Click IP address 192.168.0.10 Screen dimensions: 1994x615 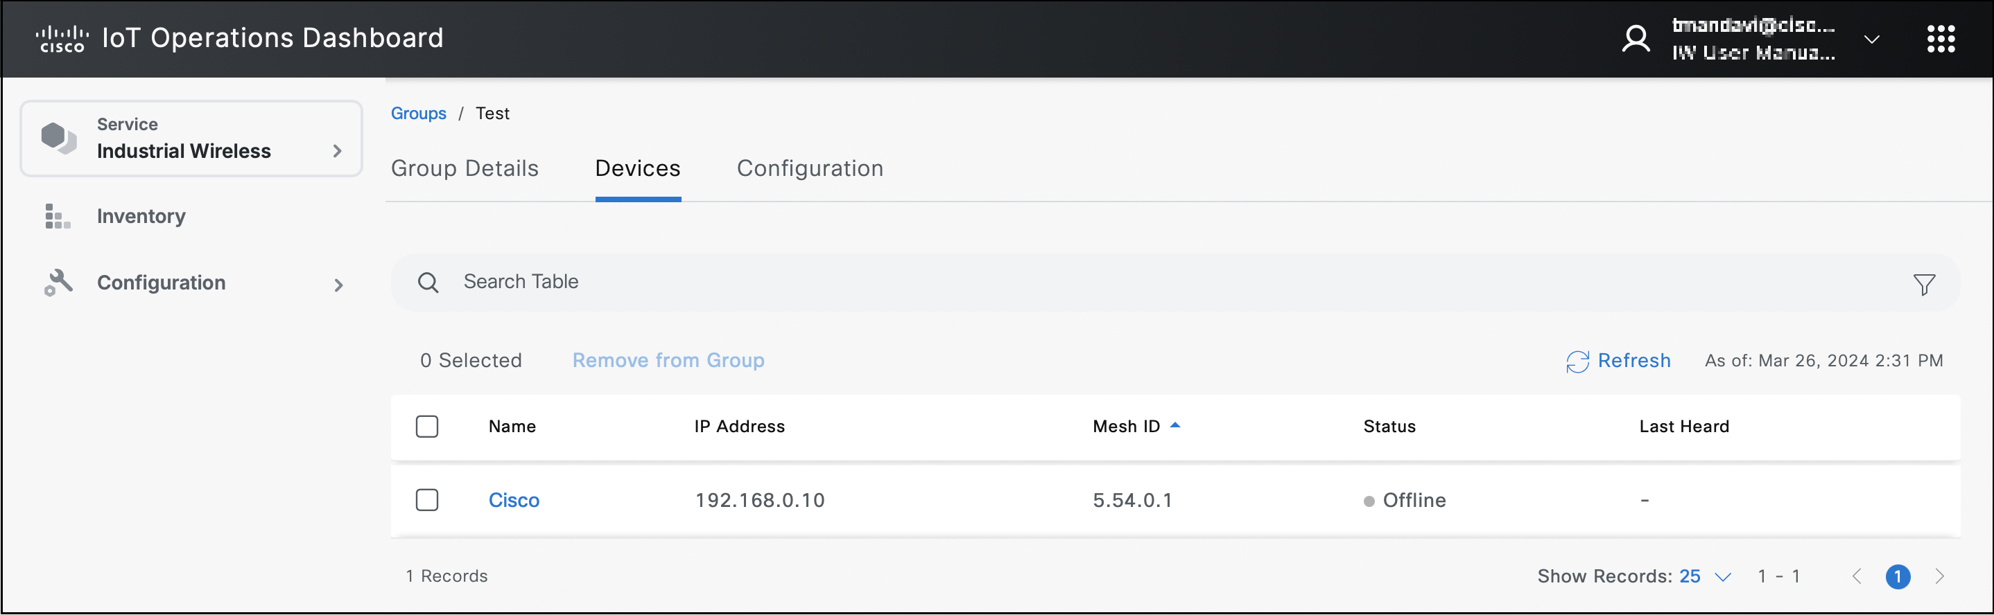[x=759, y=501]
